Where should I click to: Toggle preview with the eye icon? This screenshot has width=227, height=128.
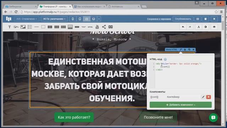pyautogui.click(x=214, y=27)
